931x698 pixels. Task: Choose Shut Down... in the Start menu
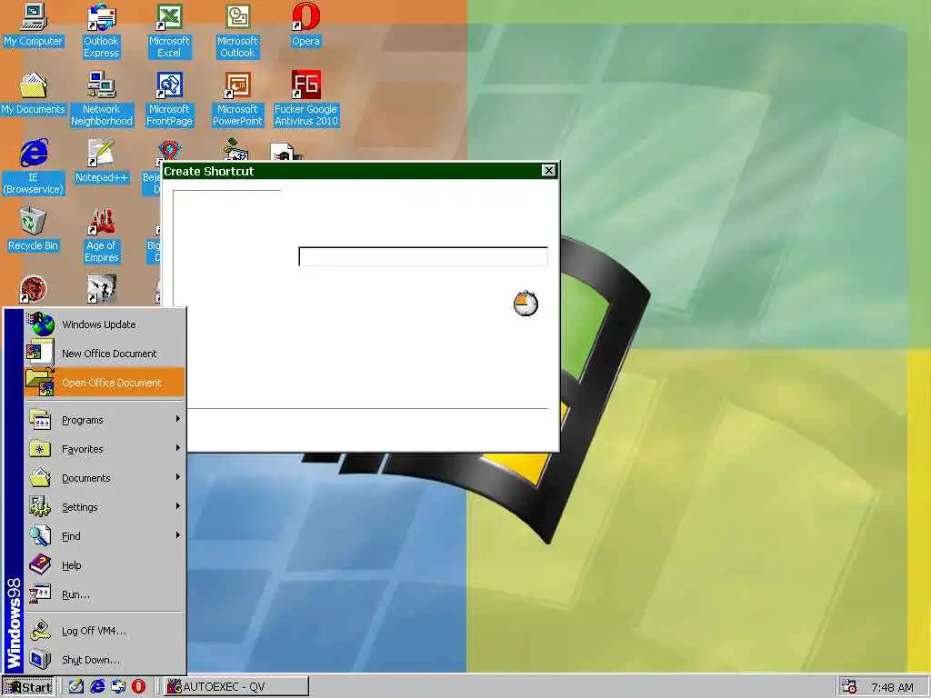tap(105, 660)
